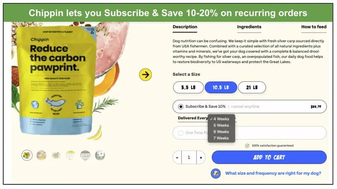Increase quantity with the plus button
Viewport: 337px width, 189px height.
[201, 158]
